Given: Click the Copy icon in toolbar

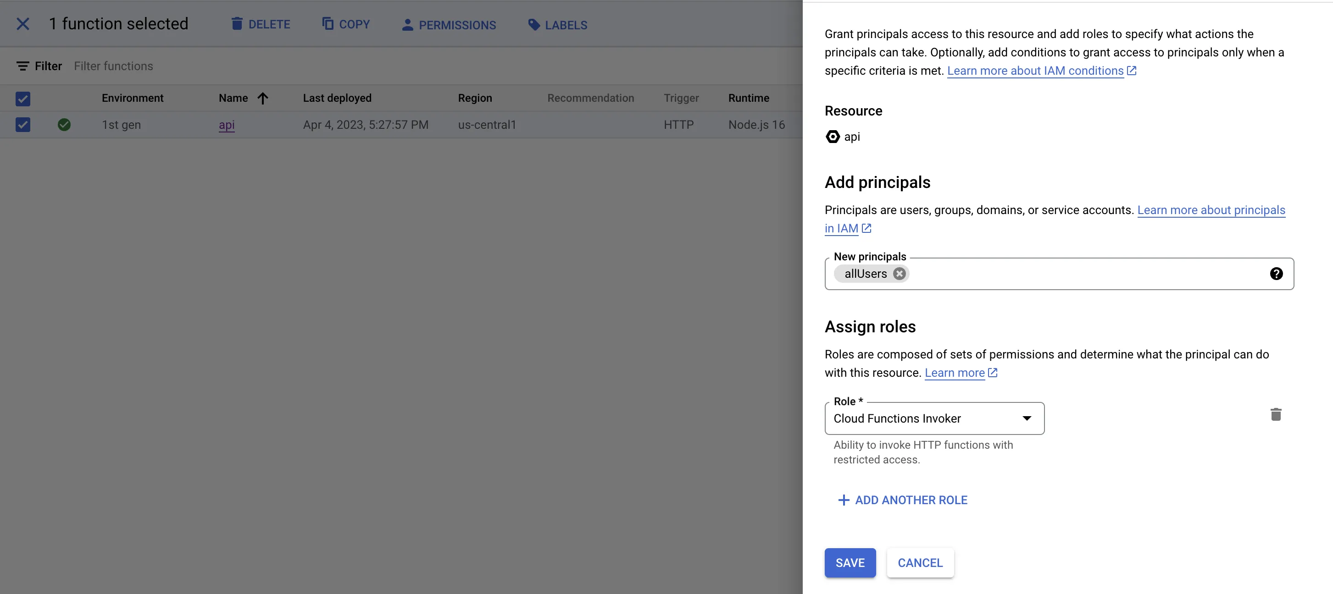Looking at the screenshot, I should tap(328, 24).
